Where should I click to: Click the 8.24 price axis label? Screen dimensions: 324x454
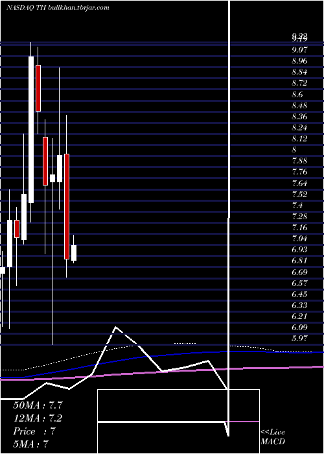tap(299, 128)
